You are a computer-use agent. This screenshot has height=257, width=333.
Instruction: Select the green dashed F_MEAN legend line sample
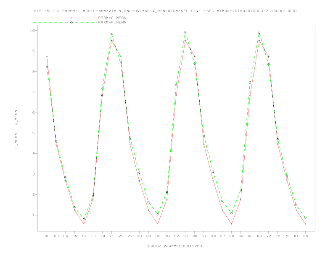[x=65, y=22]
